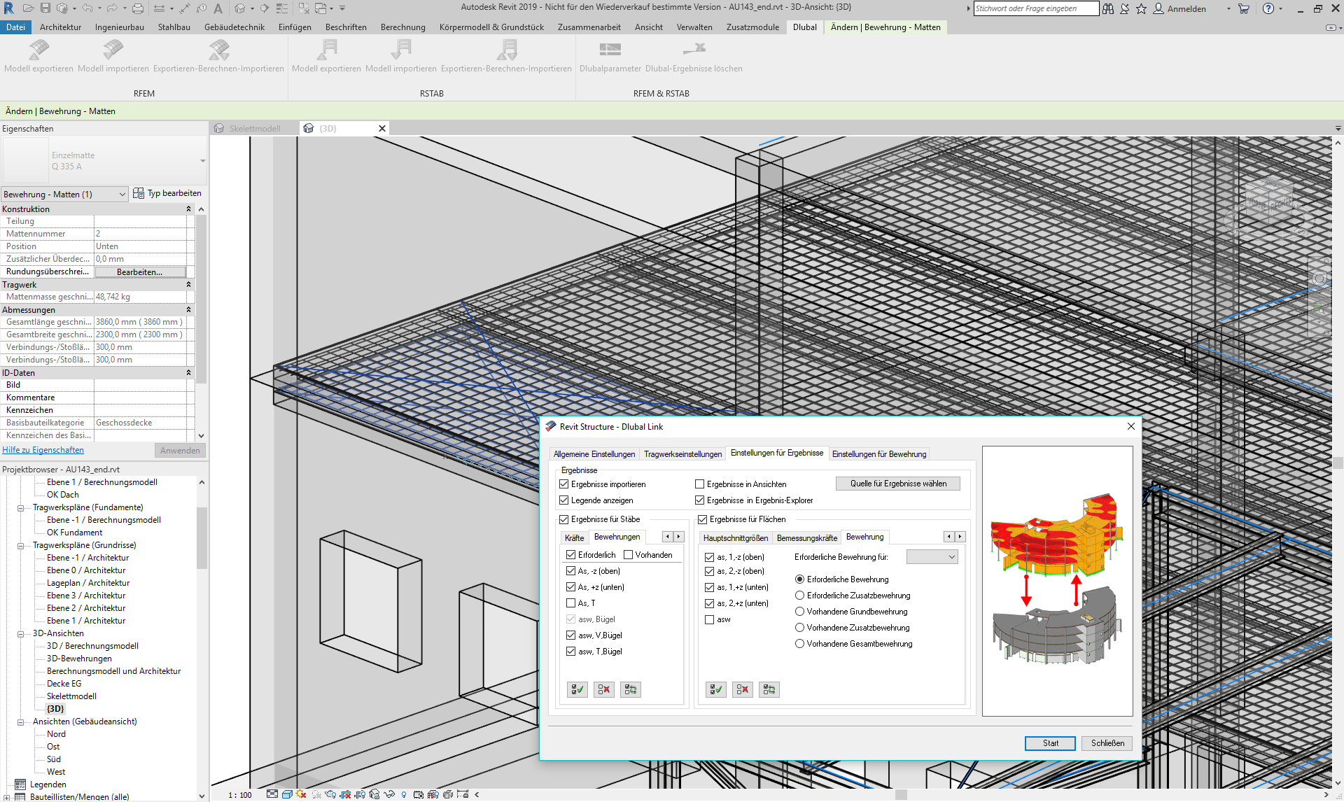Click the Start button in the Dlubal dialog
1344x802 pixels.
(1050, 743)
